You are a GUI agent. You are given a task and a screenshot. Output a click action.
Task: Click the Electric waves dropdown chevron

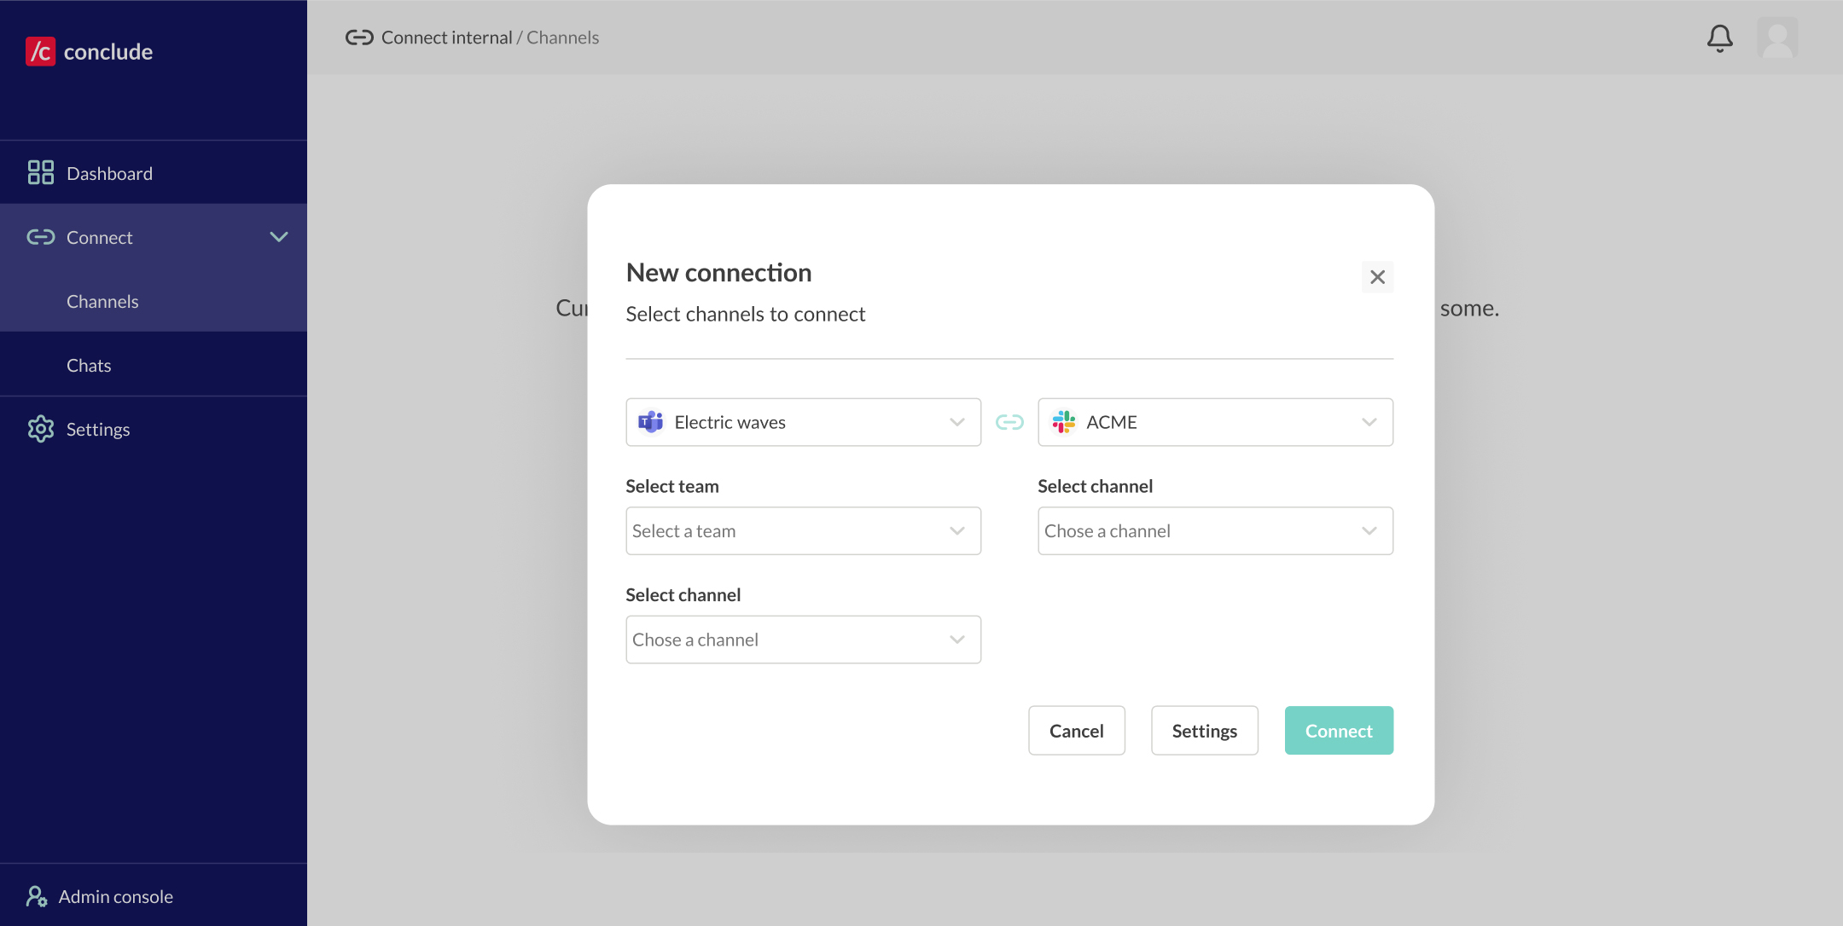[x=956, y=422]
